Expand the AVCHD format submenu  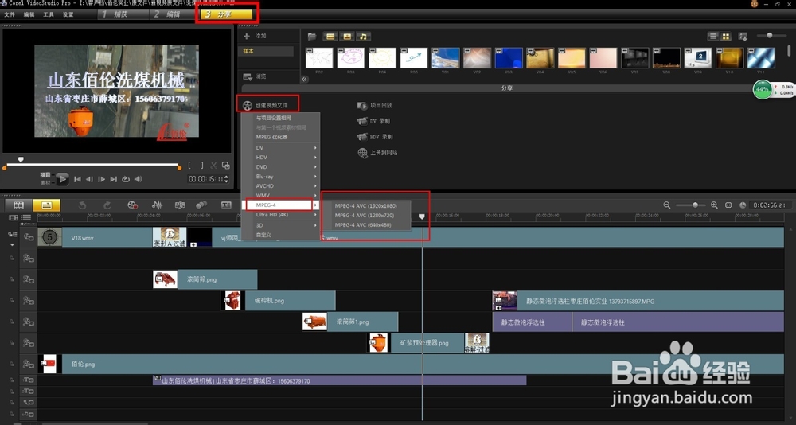(280, 185)
